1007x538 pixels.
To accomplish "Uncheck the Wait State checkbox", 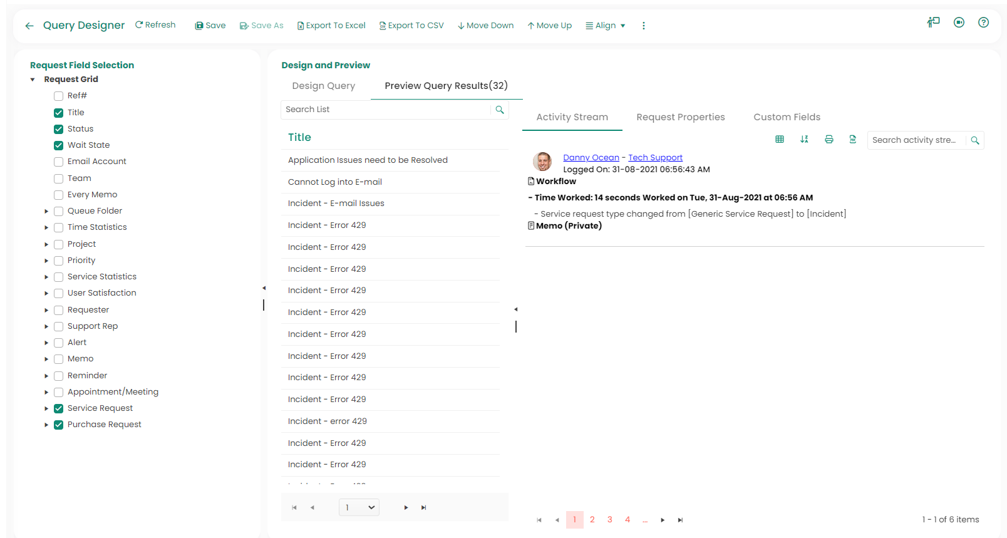I will (59, 145).
